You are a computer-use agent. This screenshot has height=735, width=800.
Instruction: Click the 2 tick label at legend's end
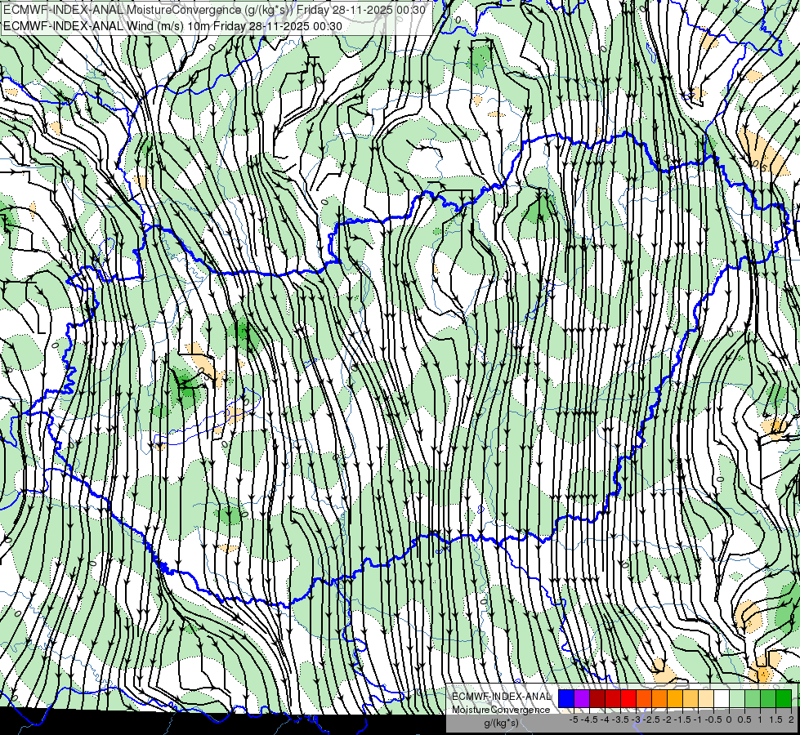point(791,719)
